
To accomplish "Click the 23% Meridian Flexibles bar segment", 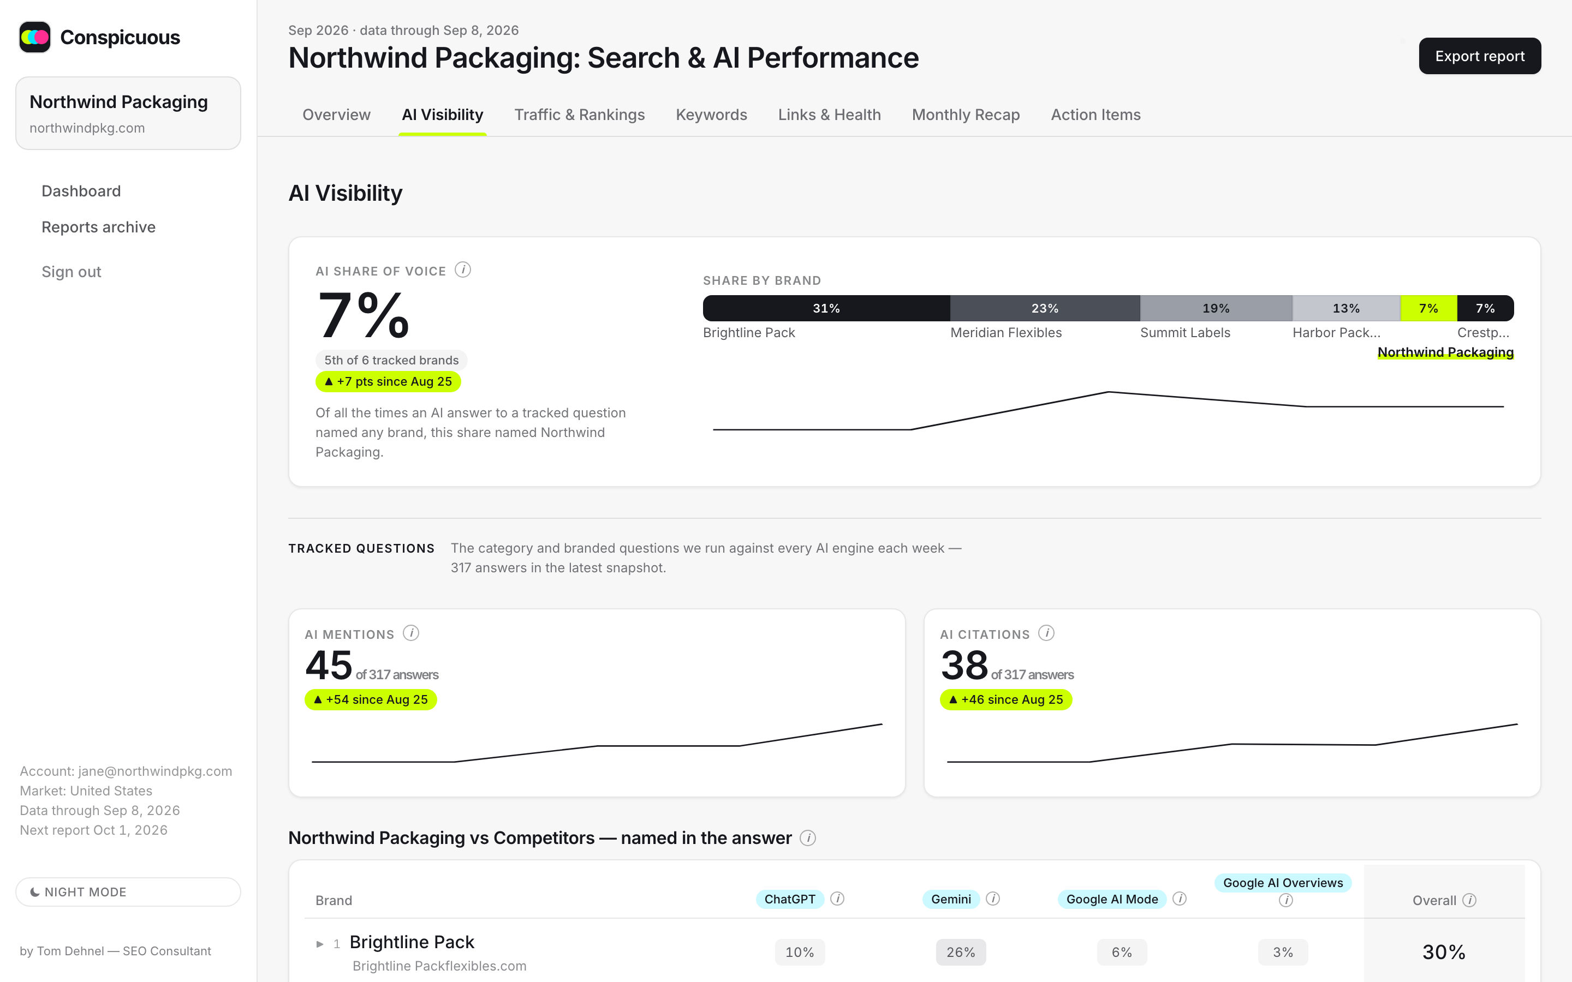I will pos(1045,308).
